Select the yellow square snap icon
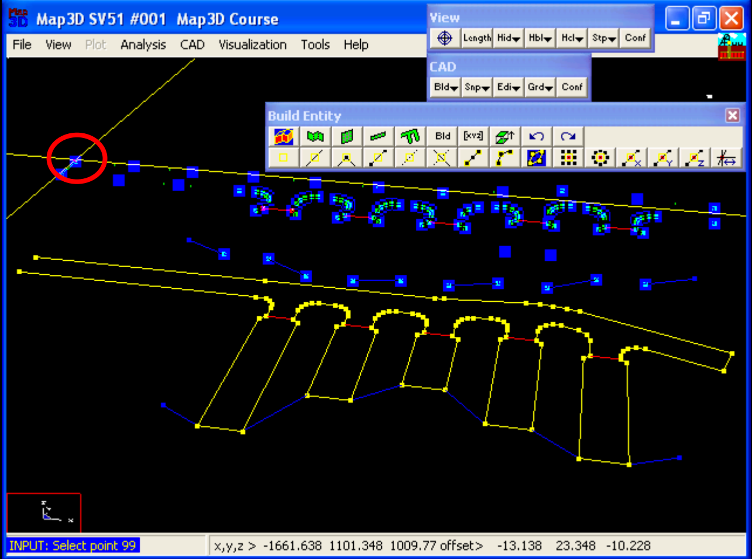The image size is (752, 559). click(284, 158)
